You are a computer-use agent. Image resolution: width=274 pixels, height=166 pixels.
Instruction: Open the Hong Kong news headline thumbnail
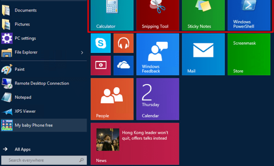point(108,140)
